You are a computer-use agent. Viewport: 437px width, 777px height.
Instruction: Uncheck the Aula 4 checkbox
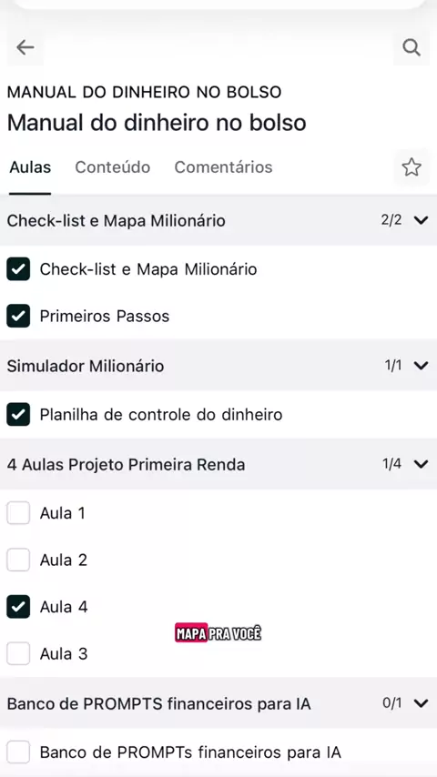point(18,607)
